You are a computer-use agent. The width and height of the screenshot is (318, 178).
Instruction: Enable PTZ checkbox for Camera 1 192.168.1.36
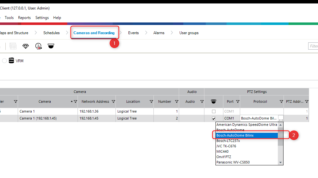[214, 112]
